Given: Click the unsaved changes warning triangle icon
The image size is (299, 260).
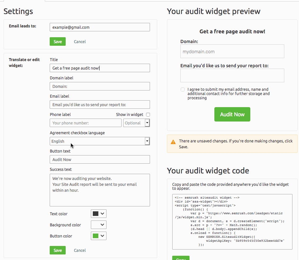Looking at the screenshot, I should tap(173, 142).
